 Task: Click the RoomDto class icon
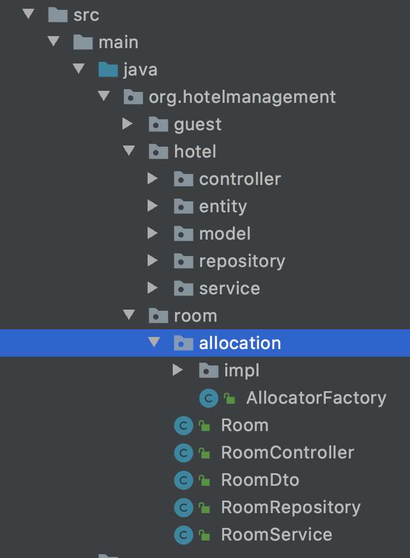pos(184,480)
